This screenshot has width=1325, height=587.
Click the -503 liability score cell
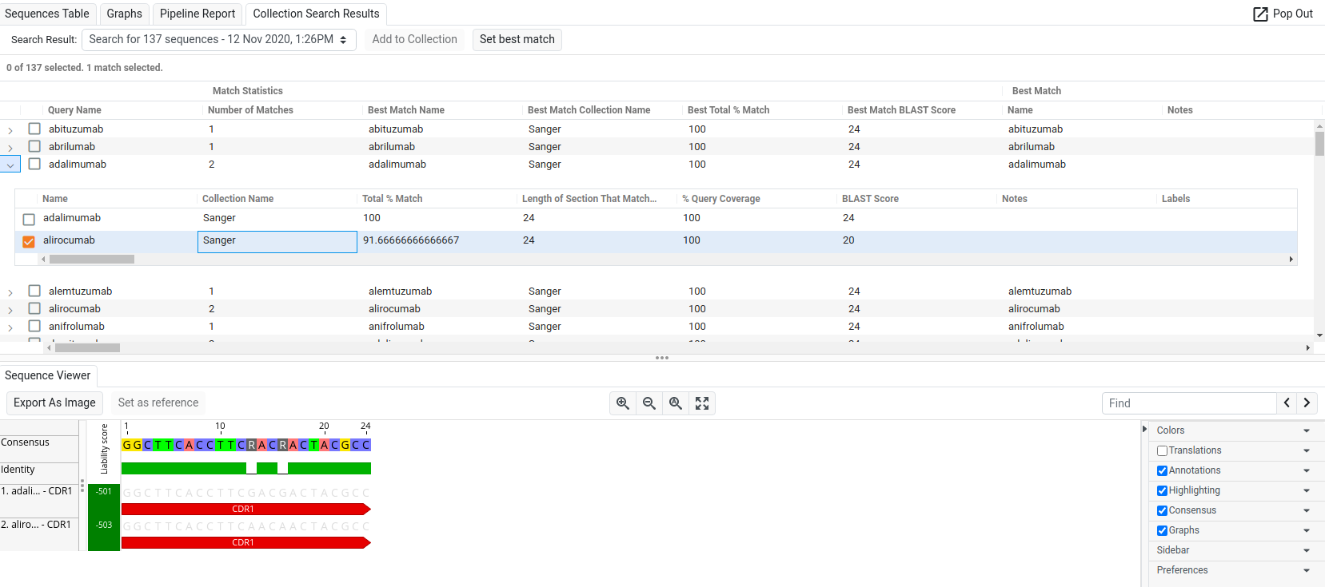(104, 526)
